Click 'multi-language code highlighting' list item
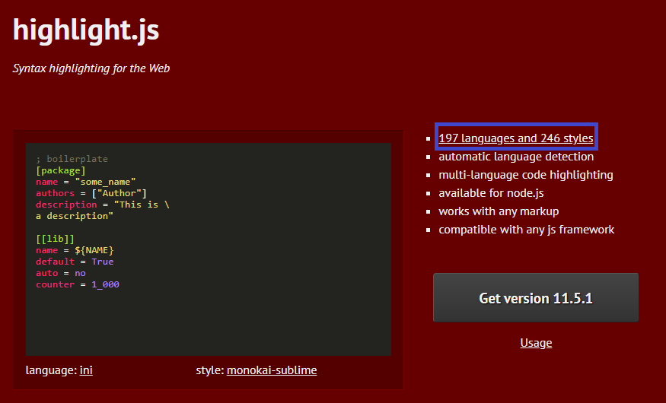666x403 pixels. click(526, 175)
